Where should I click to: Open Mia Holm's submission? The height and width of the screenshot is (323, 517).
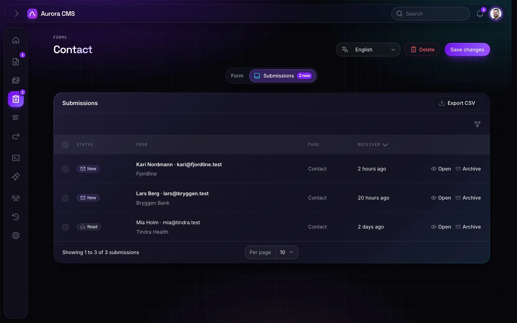(x=441, y=227)
